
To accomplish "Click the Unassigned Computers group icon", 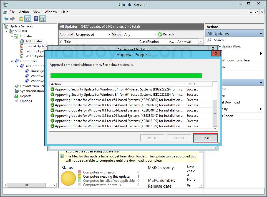I will [27, 71].
